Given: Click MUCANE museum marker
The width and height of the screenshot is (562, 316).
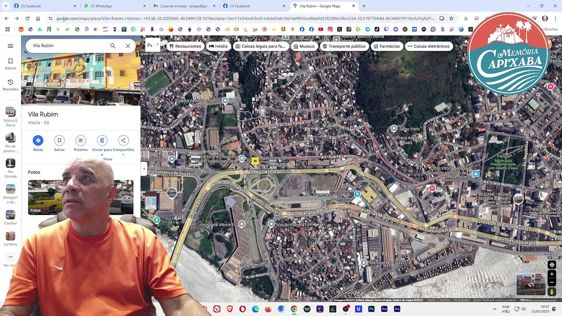Looking at the screenshot, I should click(518, 198).
